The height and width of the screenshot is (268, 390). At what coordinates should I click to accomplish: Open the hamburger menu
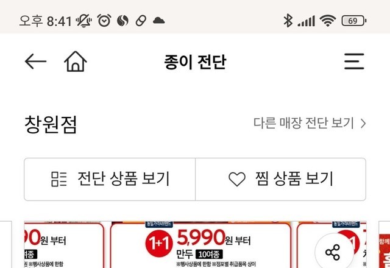pos(354,61)
